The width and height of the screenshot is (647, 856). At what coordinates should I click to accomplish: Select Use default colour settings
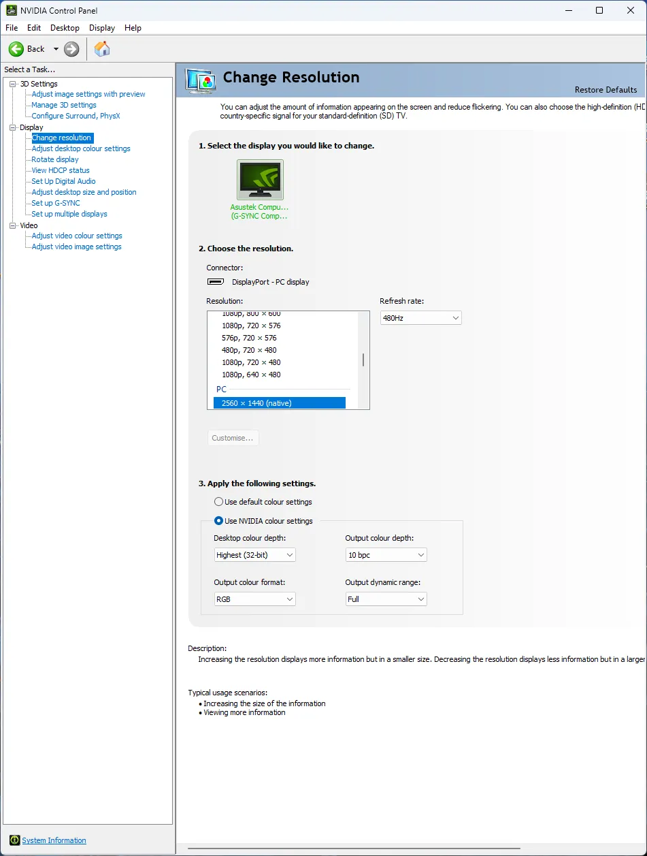tap(219, 502)
